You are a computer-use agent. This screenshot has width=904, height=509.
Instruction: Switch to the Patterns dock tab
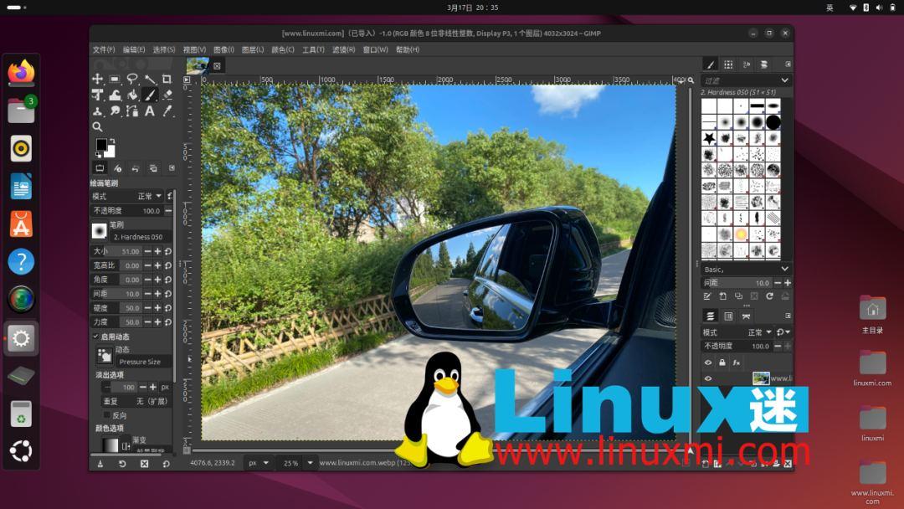click(x=729, y=64)
